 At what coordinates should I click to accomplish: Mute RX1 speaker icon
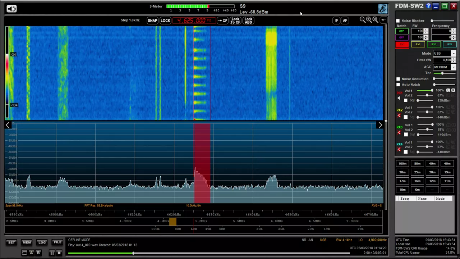[x=399, y=98]
